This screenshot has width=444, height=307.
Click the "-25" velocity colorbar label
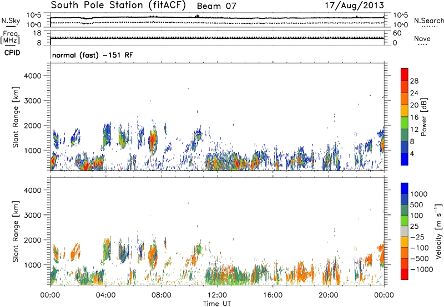(417, 237)
